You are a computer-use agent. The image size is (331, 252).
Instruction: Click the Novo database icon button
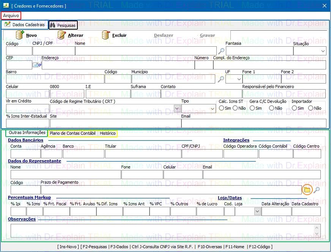pos(20,35)
